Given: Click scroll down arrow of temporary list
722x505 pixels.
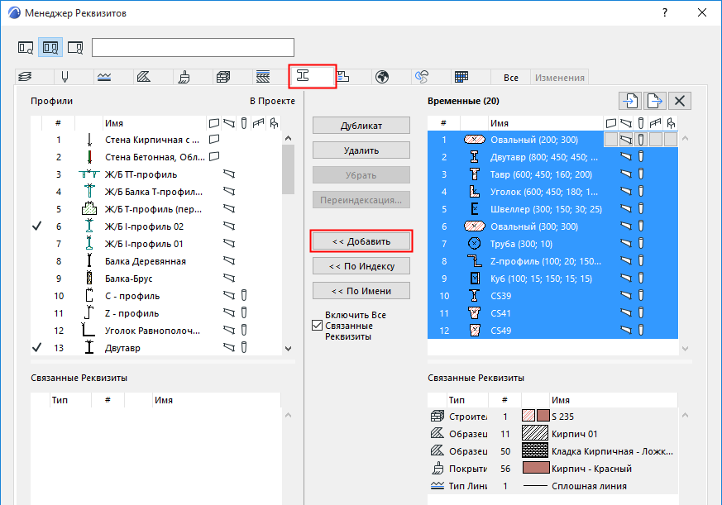Looking at the screenshot, I should pyautogui.click(x=685, y=349).
